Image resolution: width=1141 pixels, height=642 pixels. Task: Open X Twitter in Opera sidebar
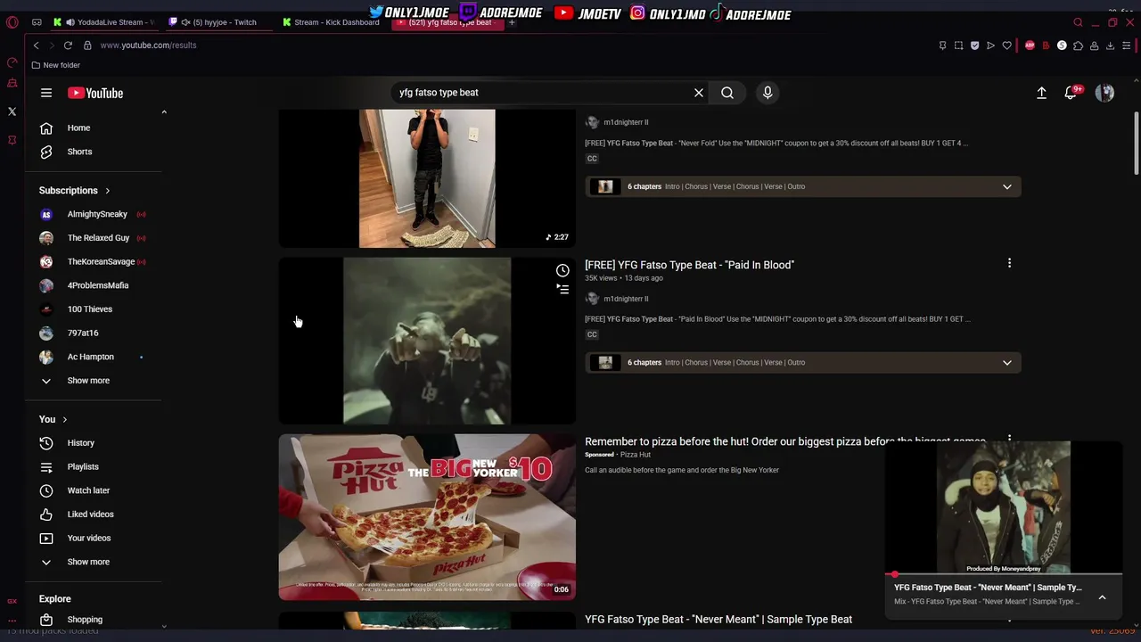12,111
